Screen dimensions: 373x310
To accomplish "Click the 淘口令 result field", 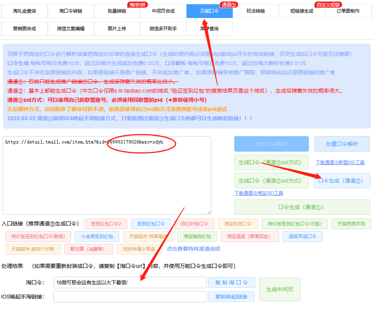I will point(130,282).
